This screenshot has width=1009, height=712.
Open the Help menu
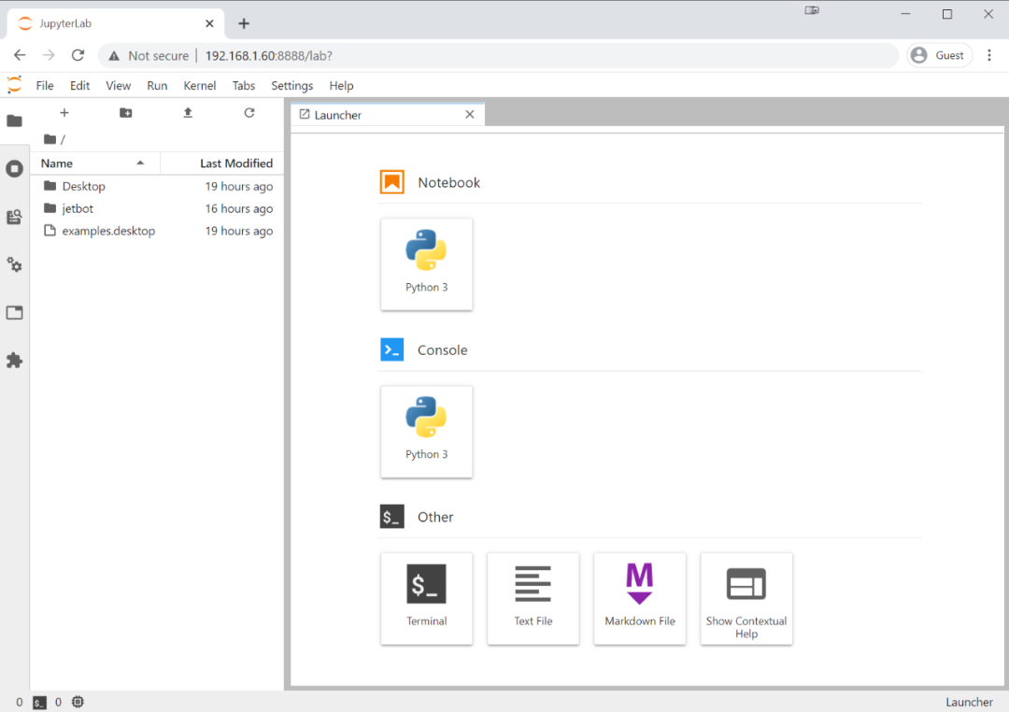tap(341, 86)
